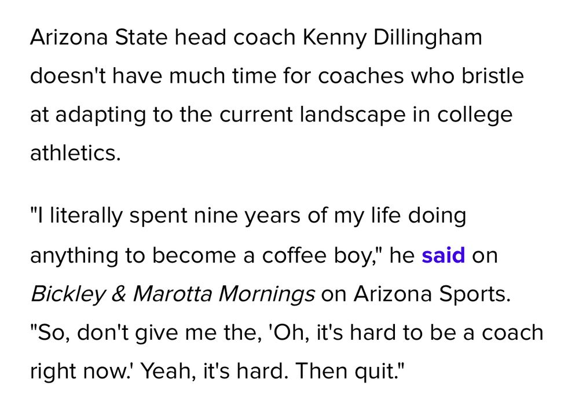Click the word "athletics." ending first paragraph
Screen dimensions: 579x408
[x=75, y=152]
